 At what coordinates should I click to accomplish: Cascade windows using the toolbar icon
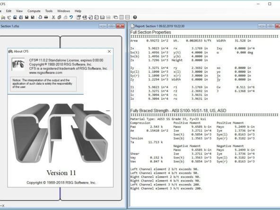[116, 17]
